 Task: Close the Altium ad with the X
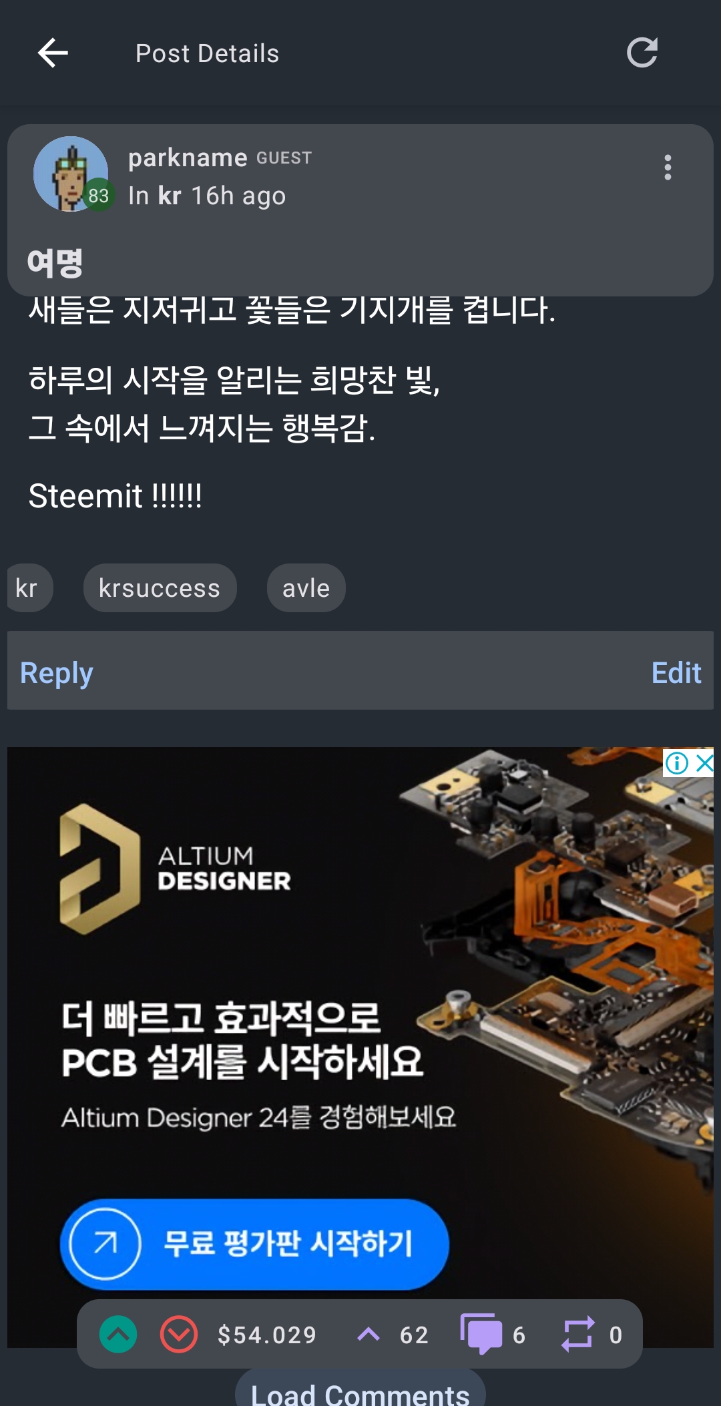[704, 762]
